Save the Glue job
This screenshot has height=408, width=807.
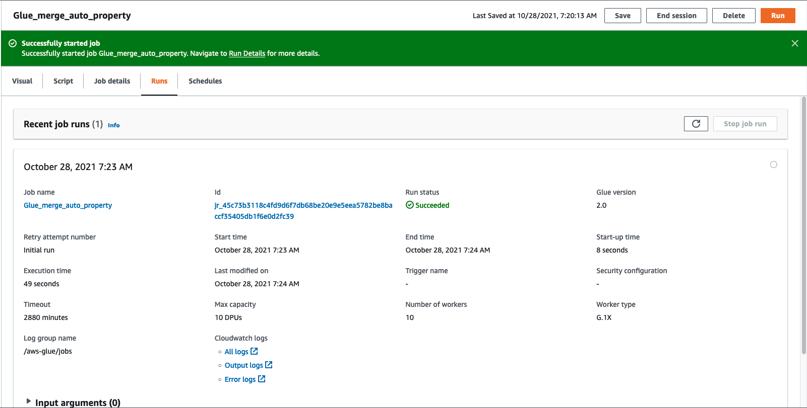[623, 16]
